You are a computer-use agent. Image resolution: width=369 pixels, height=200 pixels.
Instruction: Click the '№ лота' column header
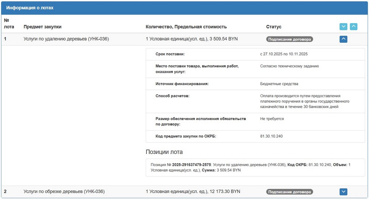coord(8,24)
